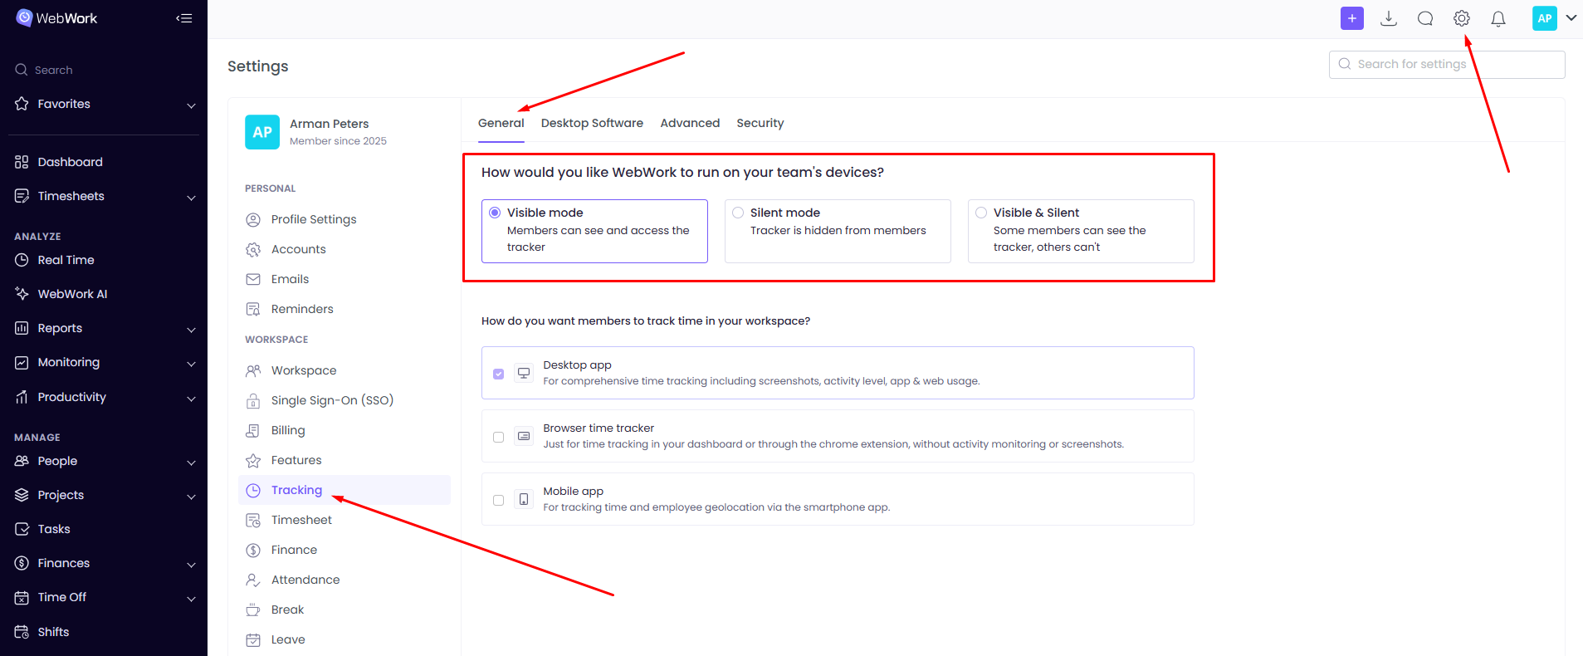This screenshot has height=656, width=1583.
Task: Click the Tasks icon in sidebar
Action: 22,529
